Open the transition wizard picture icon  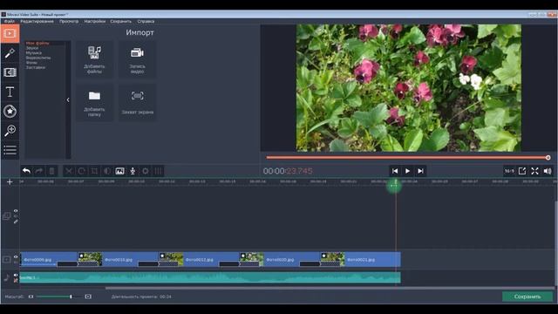tap(120, 171)
